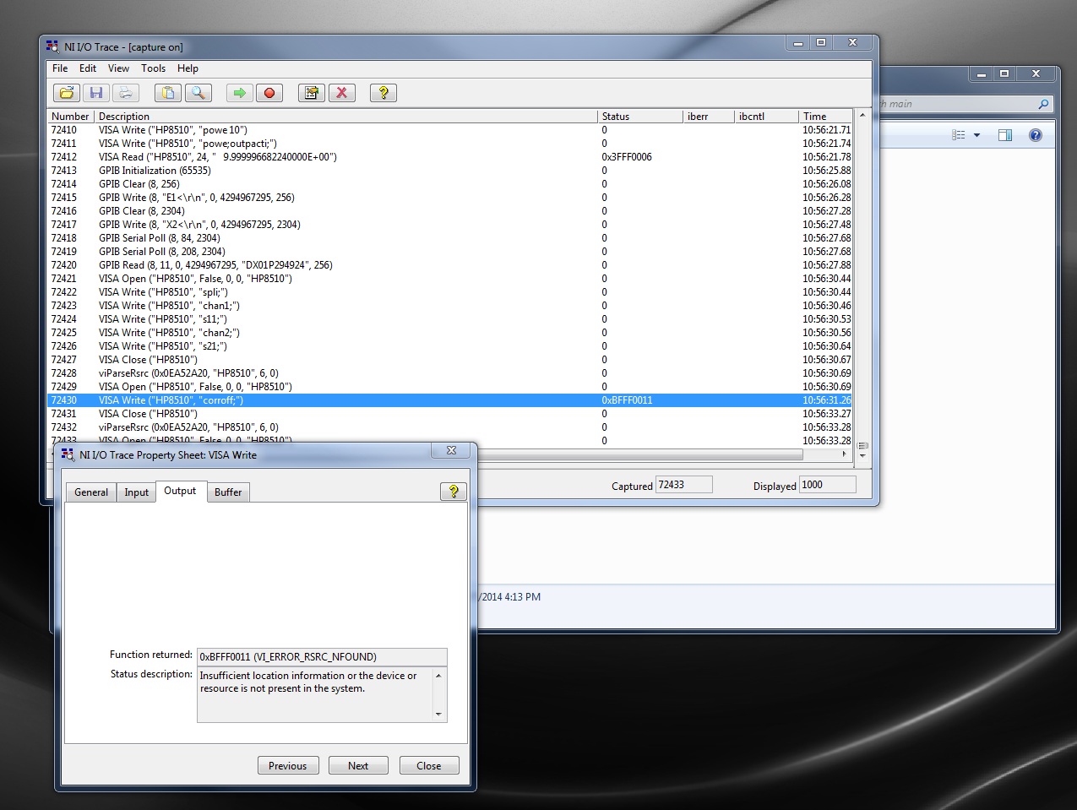Click the blue help icon in the Explorer window
The height and width of the screenshot is (810, 1077).
pyautogui.click(x=1036, y=135)
